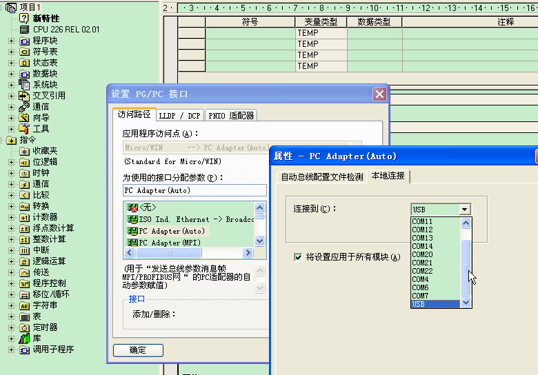Image resolution: width=538 pixels, height=375 pixels.
Task: Click the 状态表 status chart icon
Action: [x=24, y=63]
